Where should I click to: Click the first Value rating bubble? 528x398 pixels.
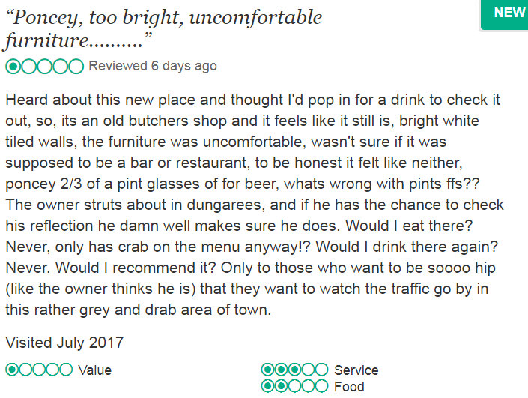pos(13,370)
